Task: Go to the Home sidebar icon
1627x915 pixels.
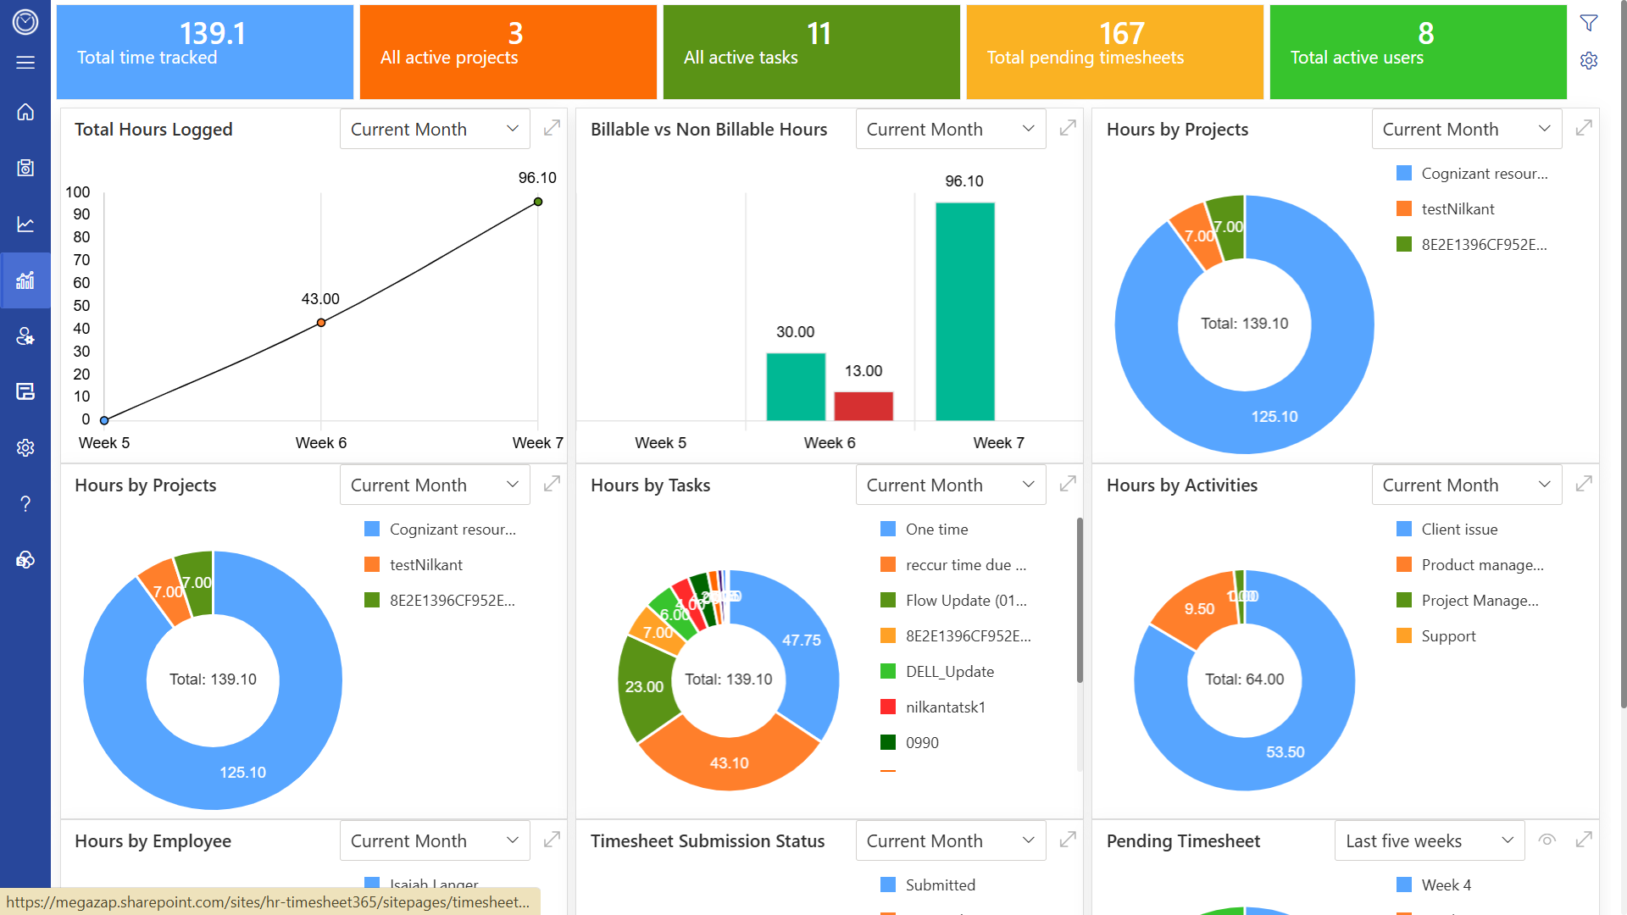Action: pos(25,112)
